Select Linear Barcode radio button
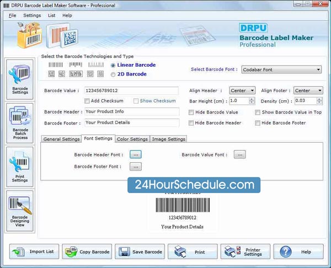Viewport: 331px width, 268px height. click(x=113, y=66)
